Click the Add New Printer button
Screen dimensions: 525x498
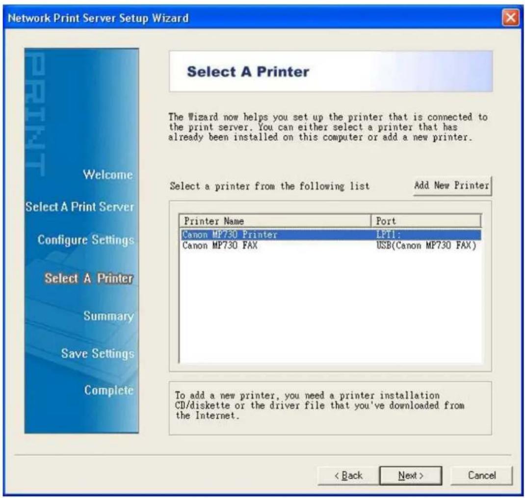pyautogui.click(x=452, y=185)
